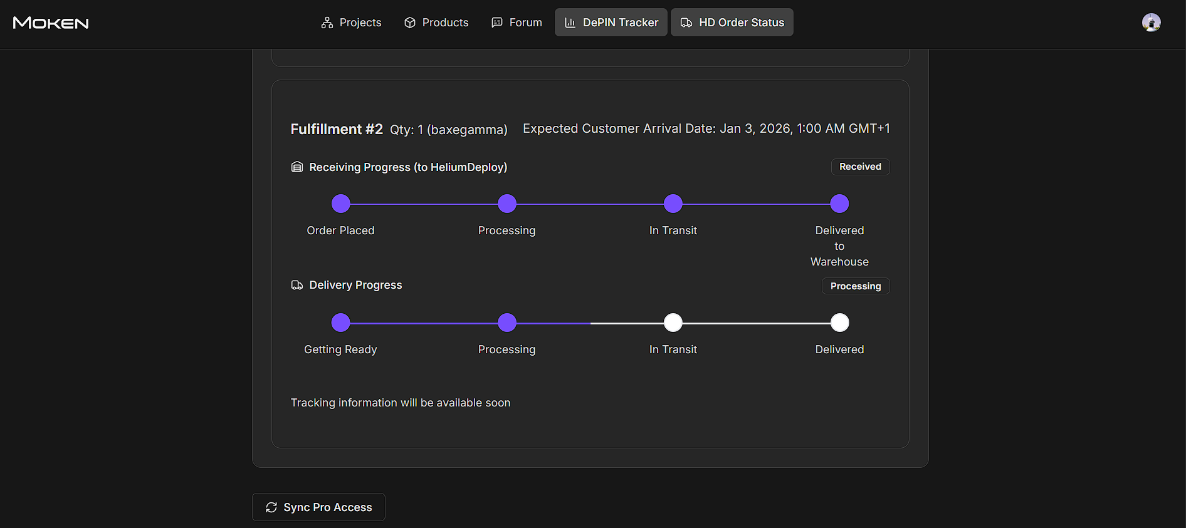Image resolution: width=1186 pixels, height=528 pixels.
Task: Click the Products cube icon
Action: click(x=410, y=23)
